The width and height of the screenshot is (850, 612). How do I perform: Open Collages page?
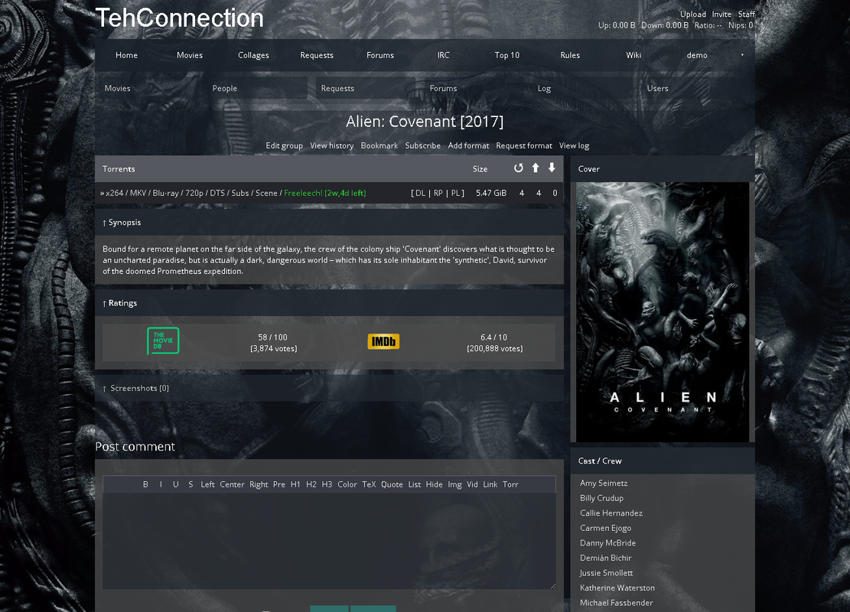pos(253,55)
